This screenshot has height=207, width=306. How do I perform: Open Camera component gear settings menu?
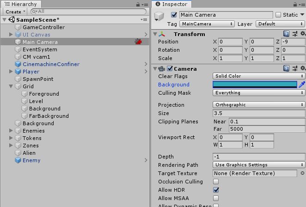(x=302, y=68)
